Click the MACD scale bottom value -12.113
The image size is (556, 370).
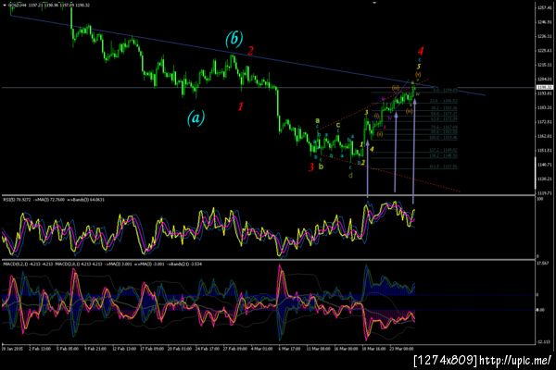coord(544,342)
